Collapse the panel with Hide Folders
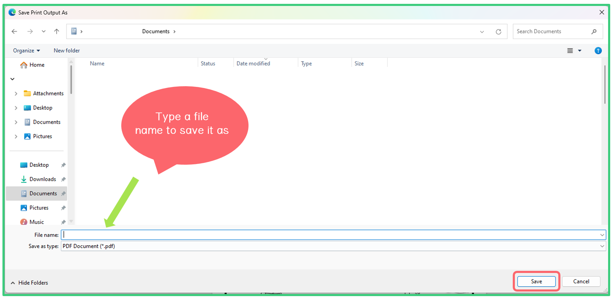This screenshot has width=613, height=301. tap(29, 283)
